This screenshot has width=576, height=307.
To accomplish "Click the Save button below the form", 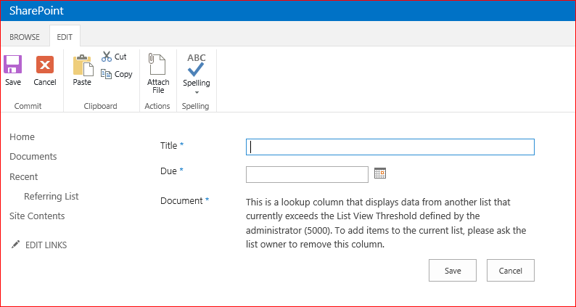I will point(452,271).
